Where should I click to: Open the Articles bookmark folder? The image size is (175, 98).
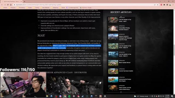click(4, 8)
